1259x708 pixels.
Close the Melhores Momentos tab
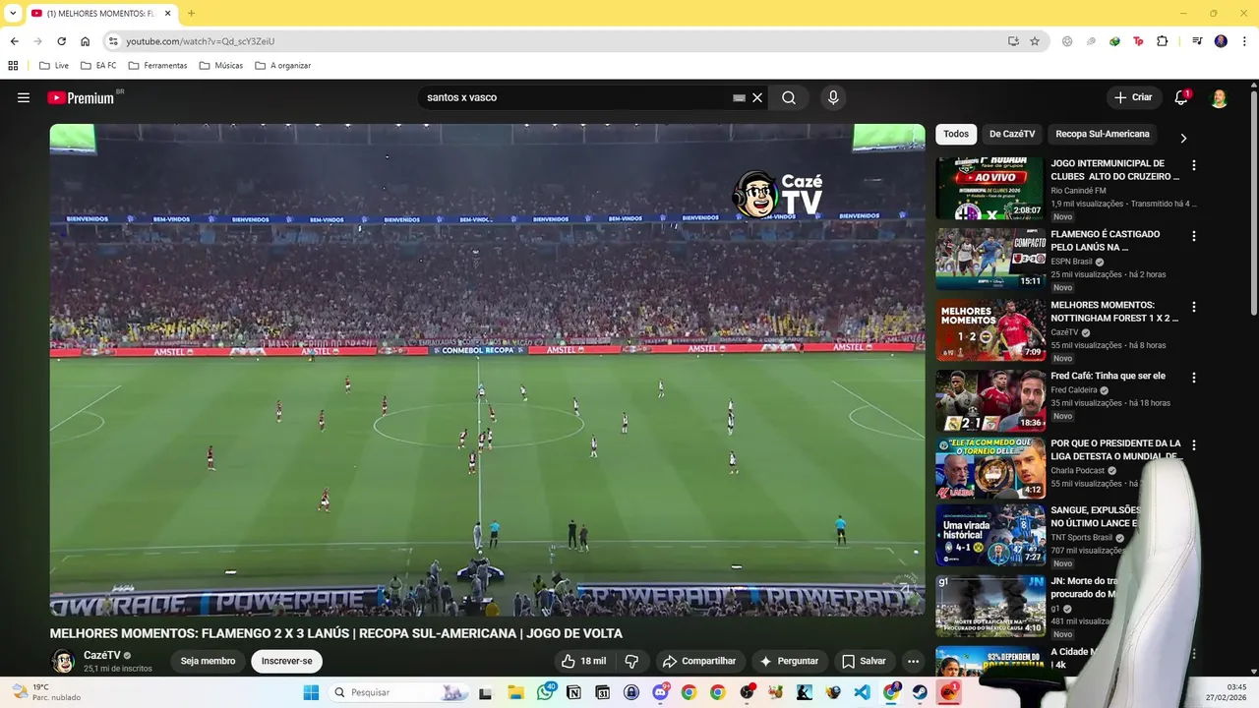[167, 14]
